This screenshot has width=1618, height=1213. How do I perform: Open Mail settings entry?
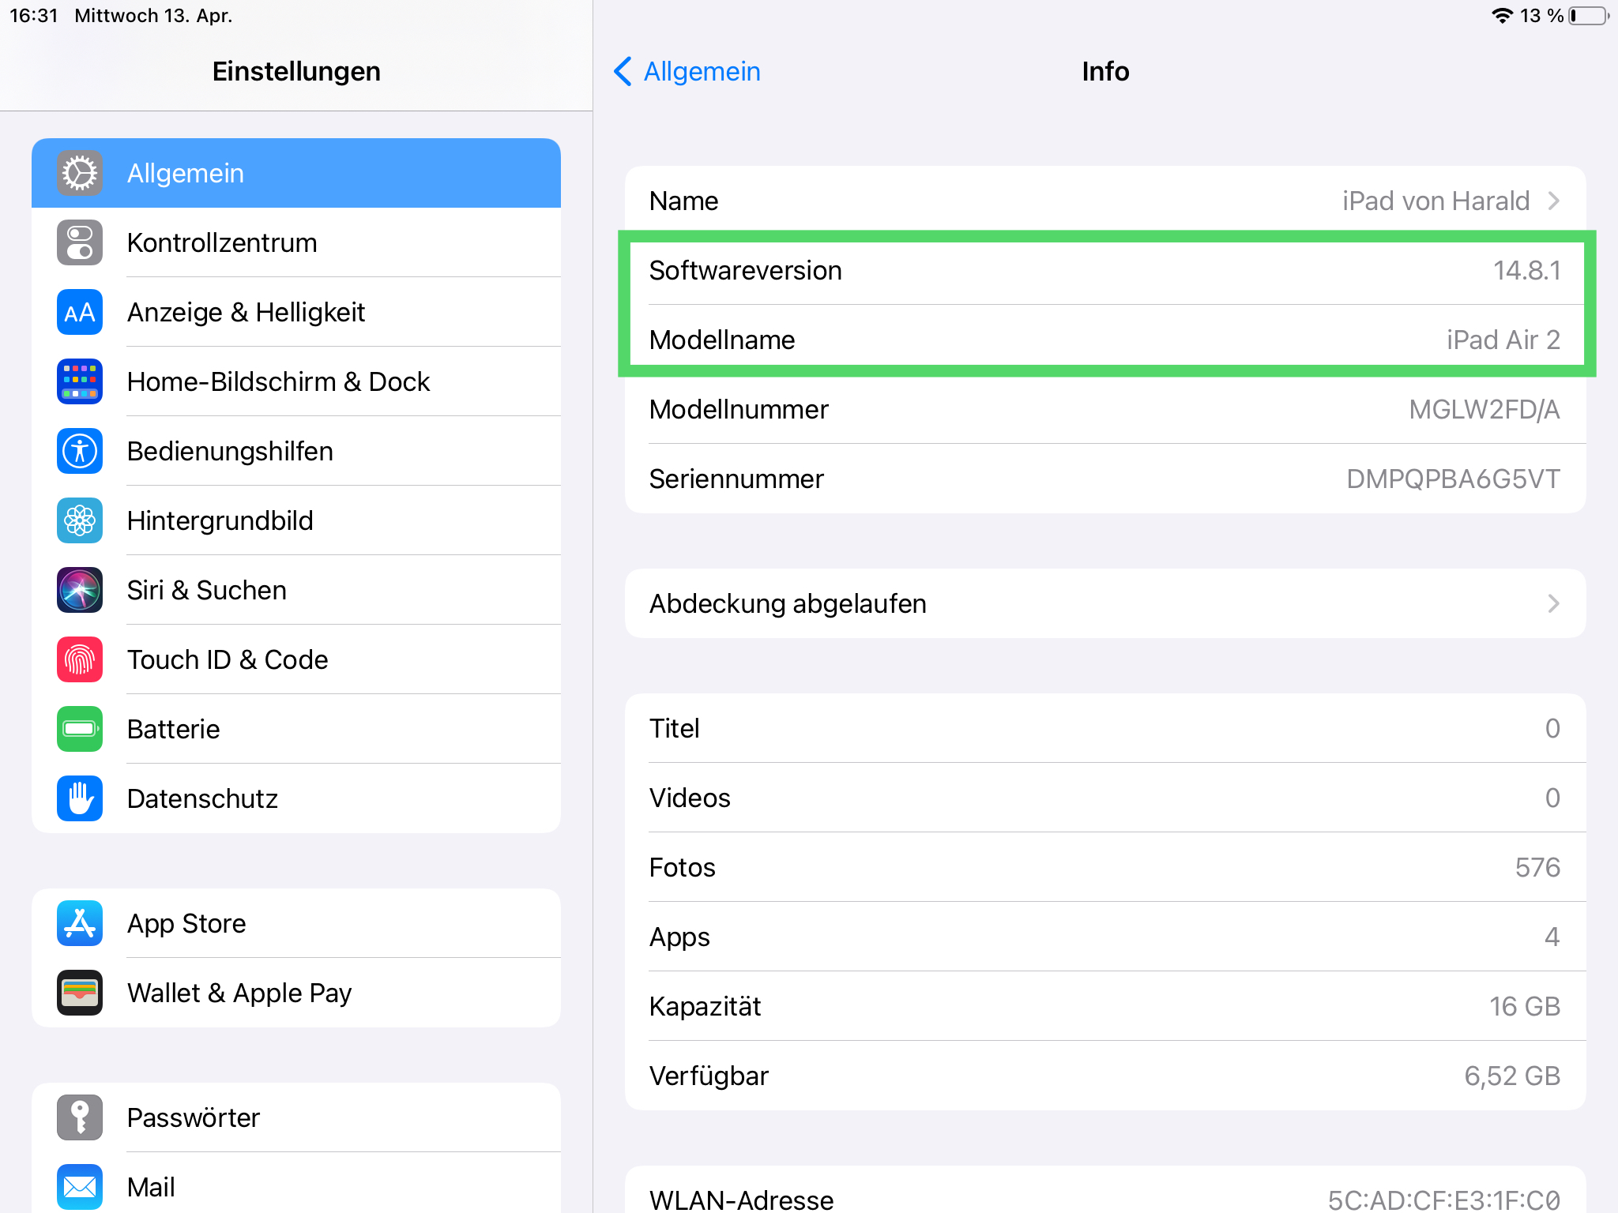[152, 1187]
